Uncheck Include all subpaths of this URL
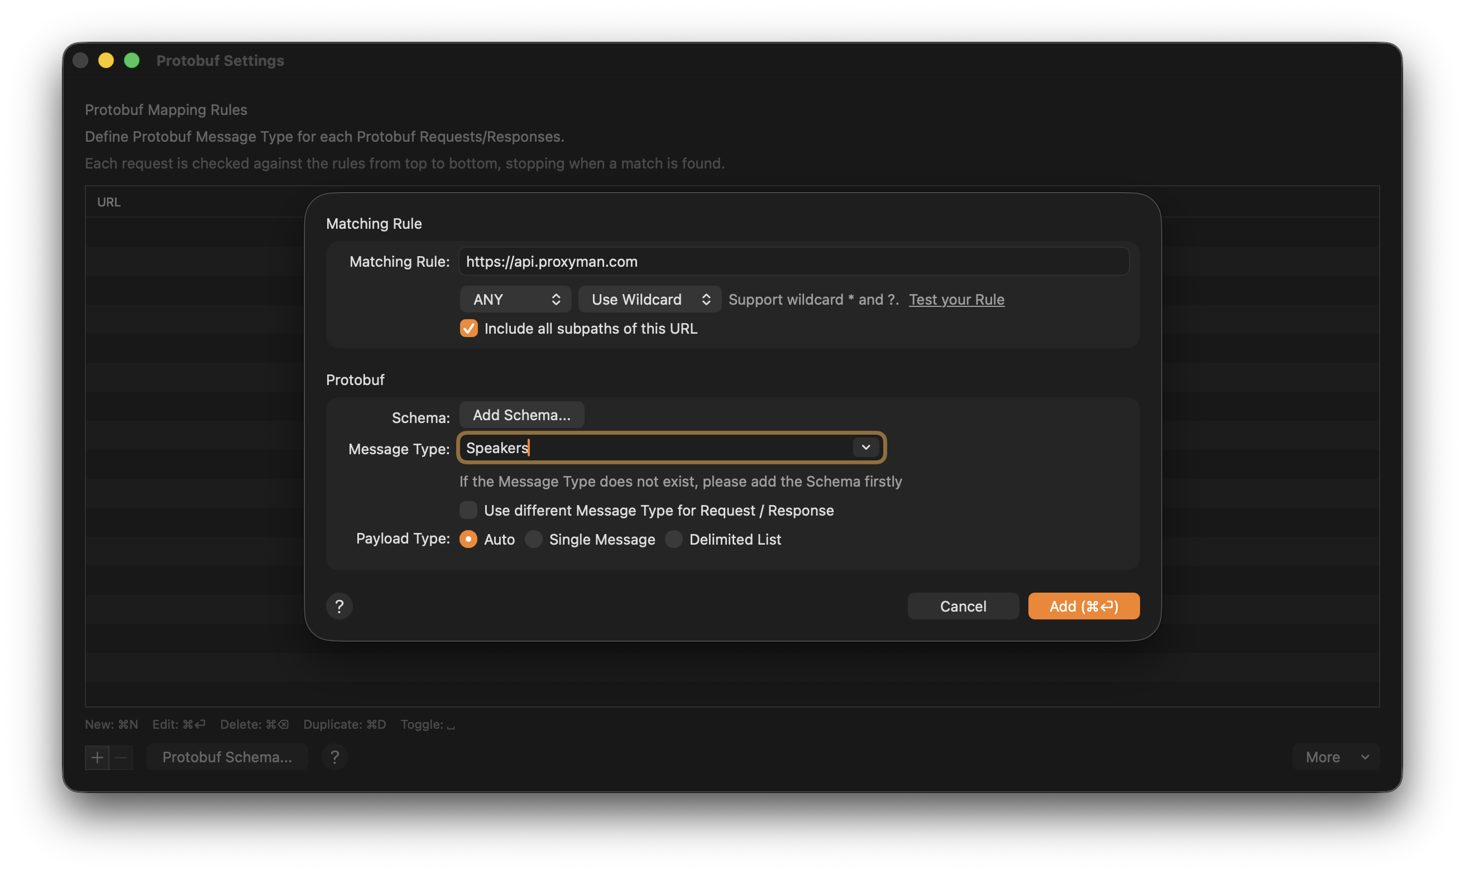 click(x=469, y=329)
